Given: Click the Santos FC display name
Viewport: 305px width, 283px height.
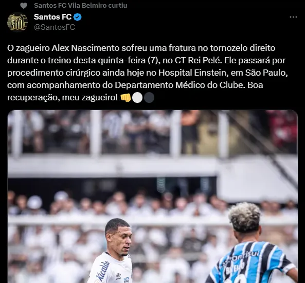Looking at the screenshot, I should point(52,17).
